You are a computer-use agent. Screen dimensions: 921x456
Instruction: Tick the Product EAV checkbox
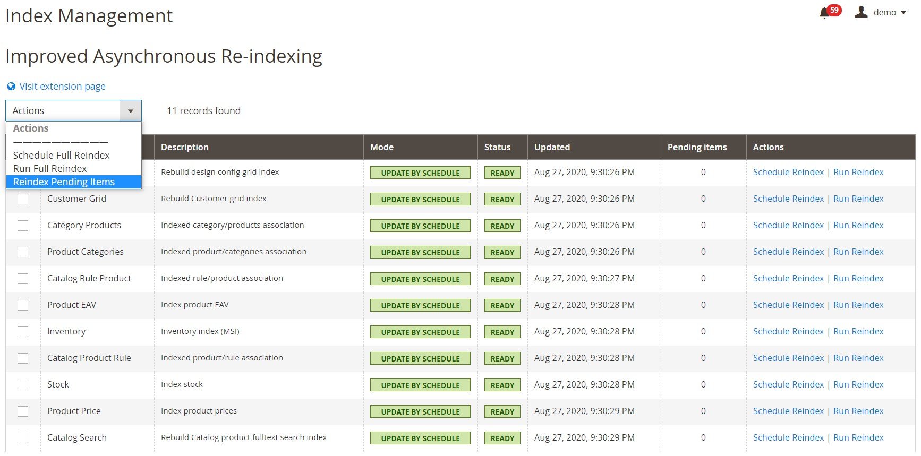[23, 305]
